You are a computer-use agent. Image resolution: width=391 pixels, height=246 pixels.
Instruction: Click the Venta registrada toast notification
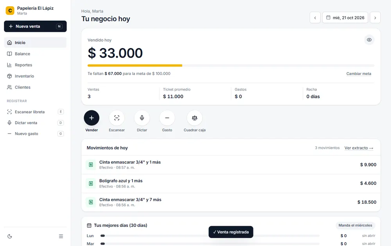(x=231, y=232)
